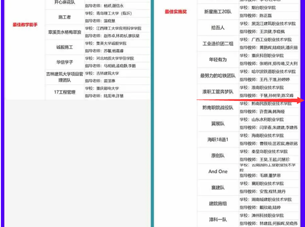The width and height of the screenshot is (305, 227).
Task: Select the 翼展队 team cell
Action: (218, 123)
